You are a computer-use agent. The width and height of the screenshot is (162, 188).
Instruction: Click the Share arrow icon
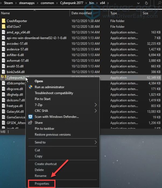[30, 123]
